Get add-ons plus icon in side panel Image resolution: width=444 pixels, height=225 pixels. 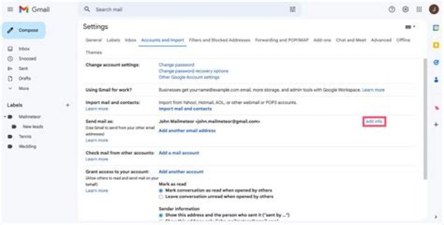(436, 125)
